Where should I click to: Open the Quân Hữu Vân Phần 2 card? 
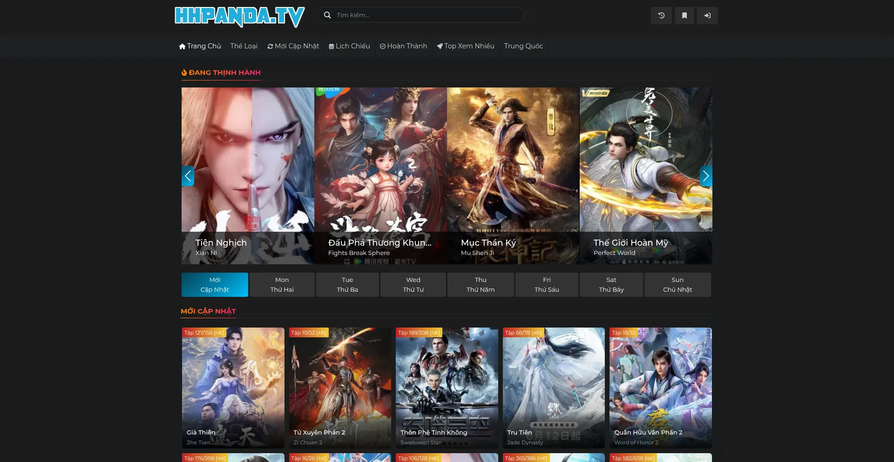point(661,388)
